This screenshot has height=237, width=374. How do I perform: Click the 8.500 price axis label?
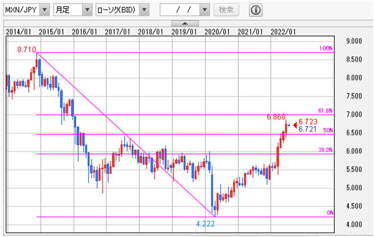tap(354, 59)
